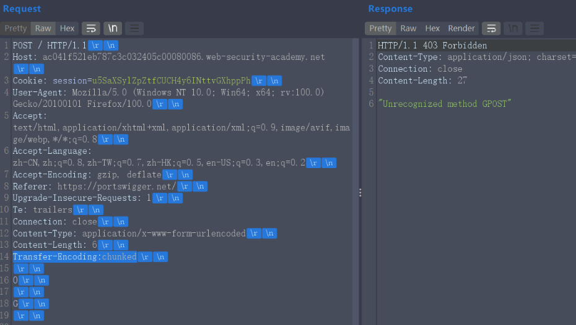Screen dimensions: 576x325
Task: Toggle word wrap icon in Request panel
Action: [x=91, y=28]
